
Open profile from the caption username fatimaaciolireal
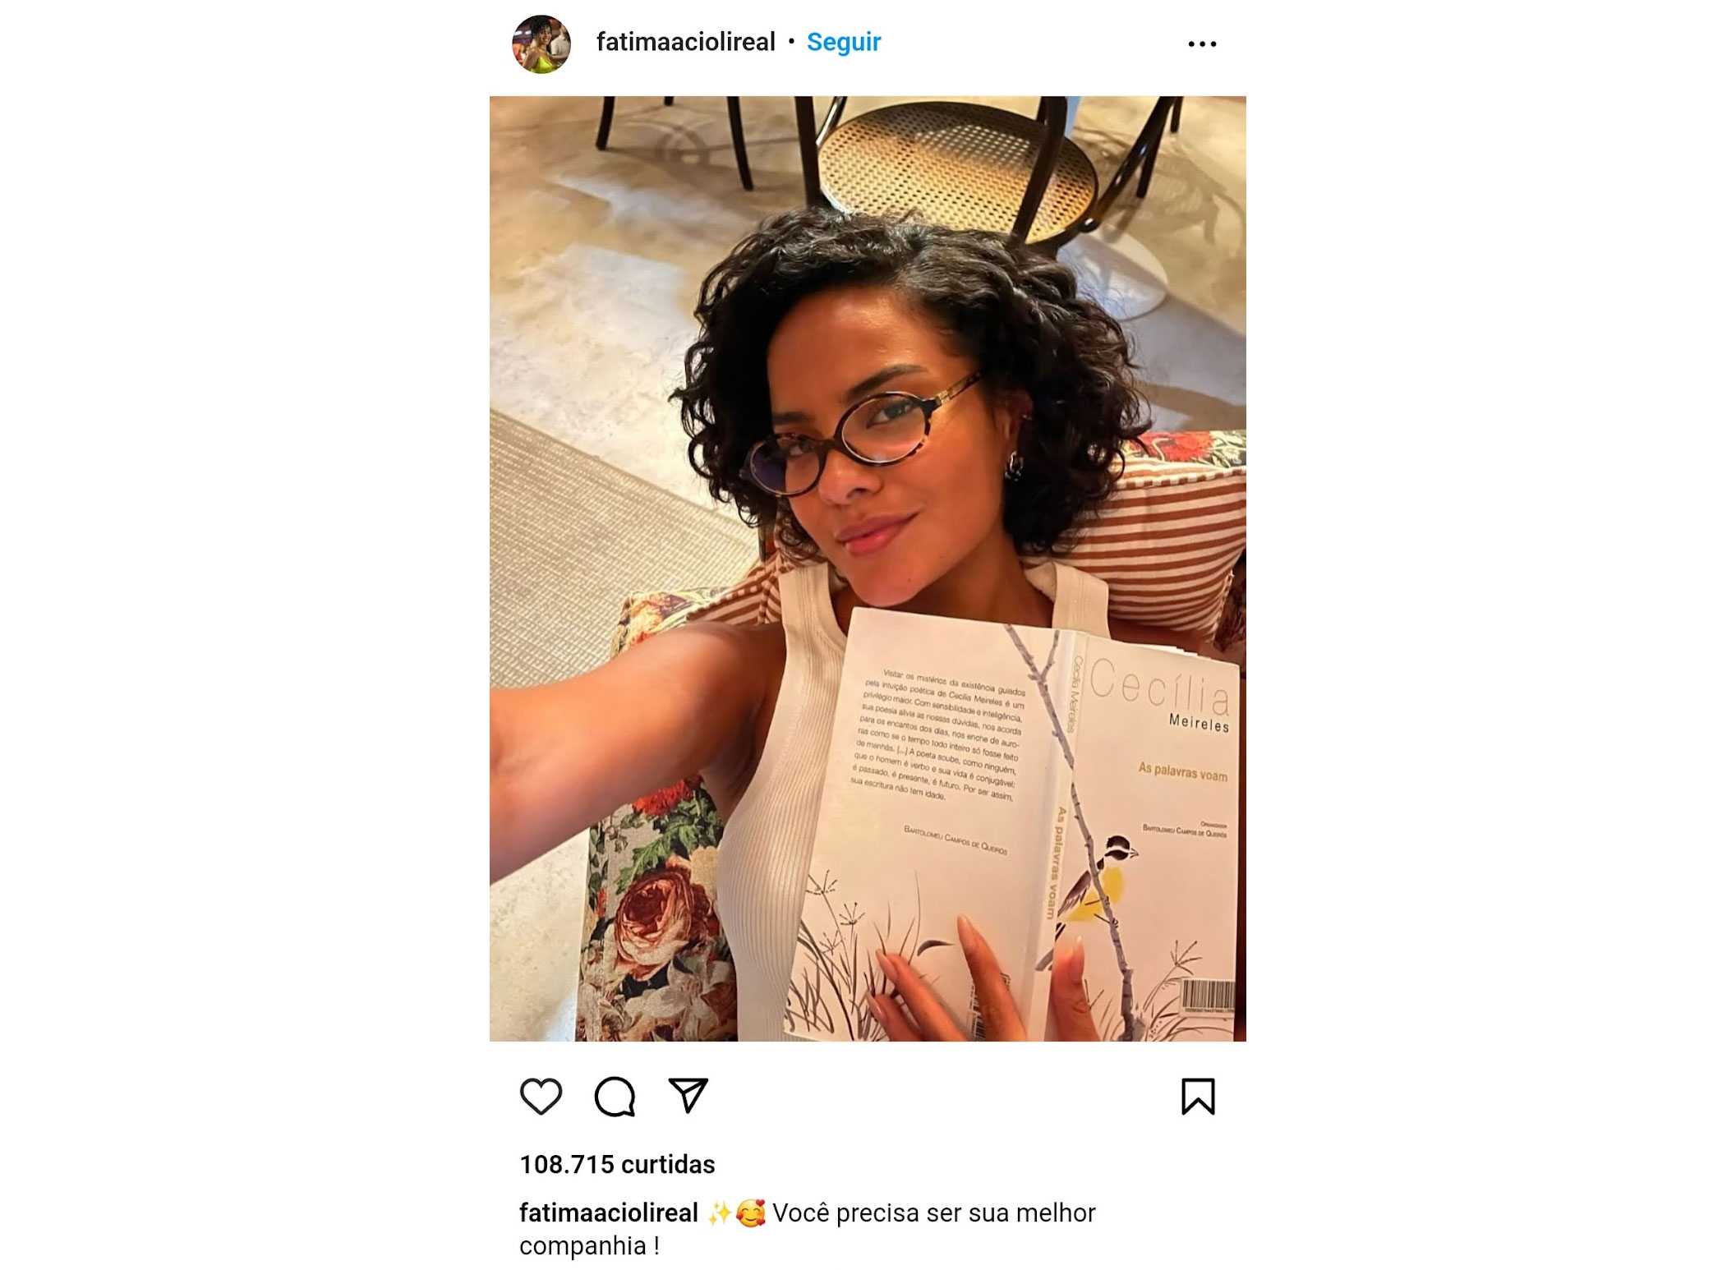608,1212
